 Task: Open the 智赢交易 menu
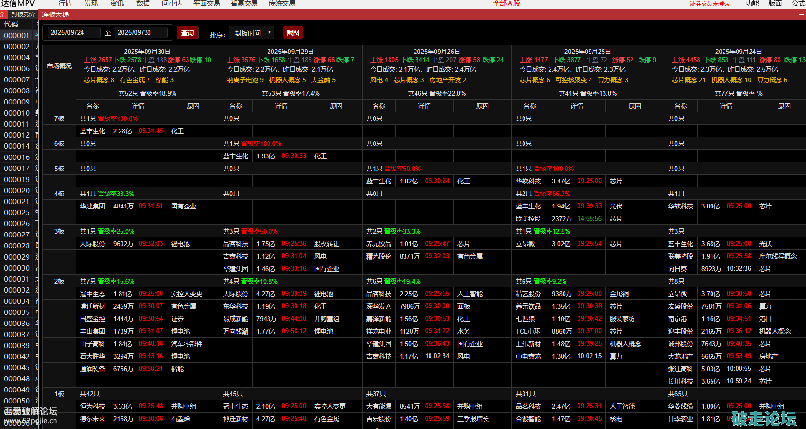[244, 3]
